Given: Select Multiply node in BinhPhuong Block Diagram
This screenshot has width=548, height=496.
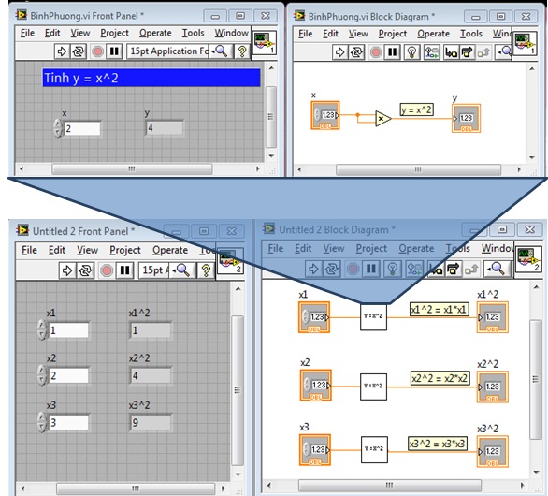Looking at the screenshot, I should click(x=383, y=119).
